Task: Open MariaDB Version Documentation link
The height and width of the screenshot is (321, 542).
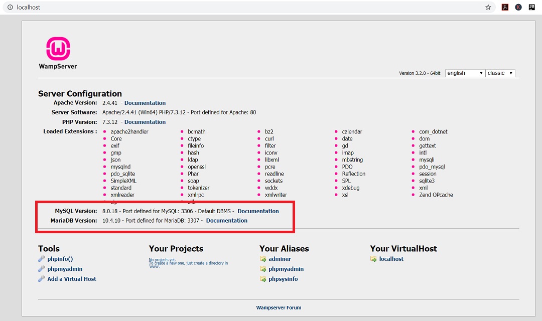Action: pos(226,221)
